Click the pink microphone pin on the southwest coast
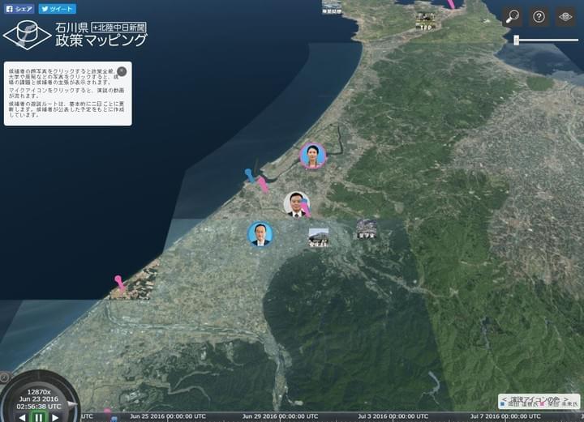Viewport: 584px width, 422px height. tap(120, 283)
